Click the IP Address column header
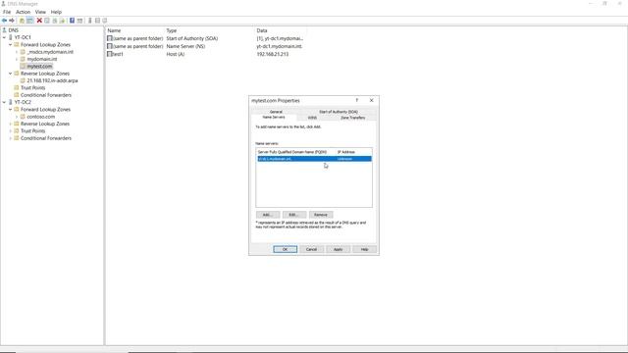The height and width of the screenshot is (353, 628). [x=346, y=152]
